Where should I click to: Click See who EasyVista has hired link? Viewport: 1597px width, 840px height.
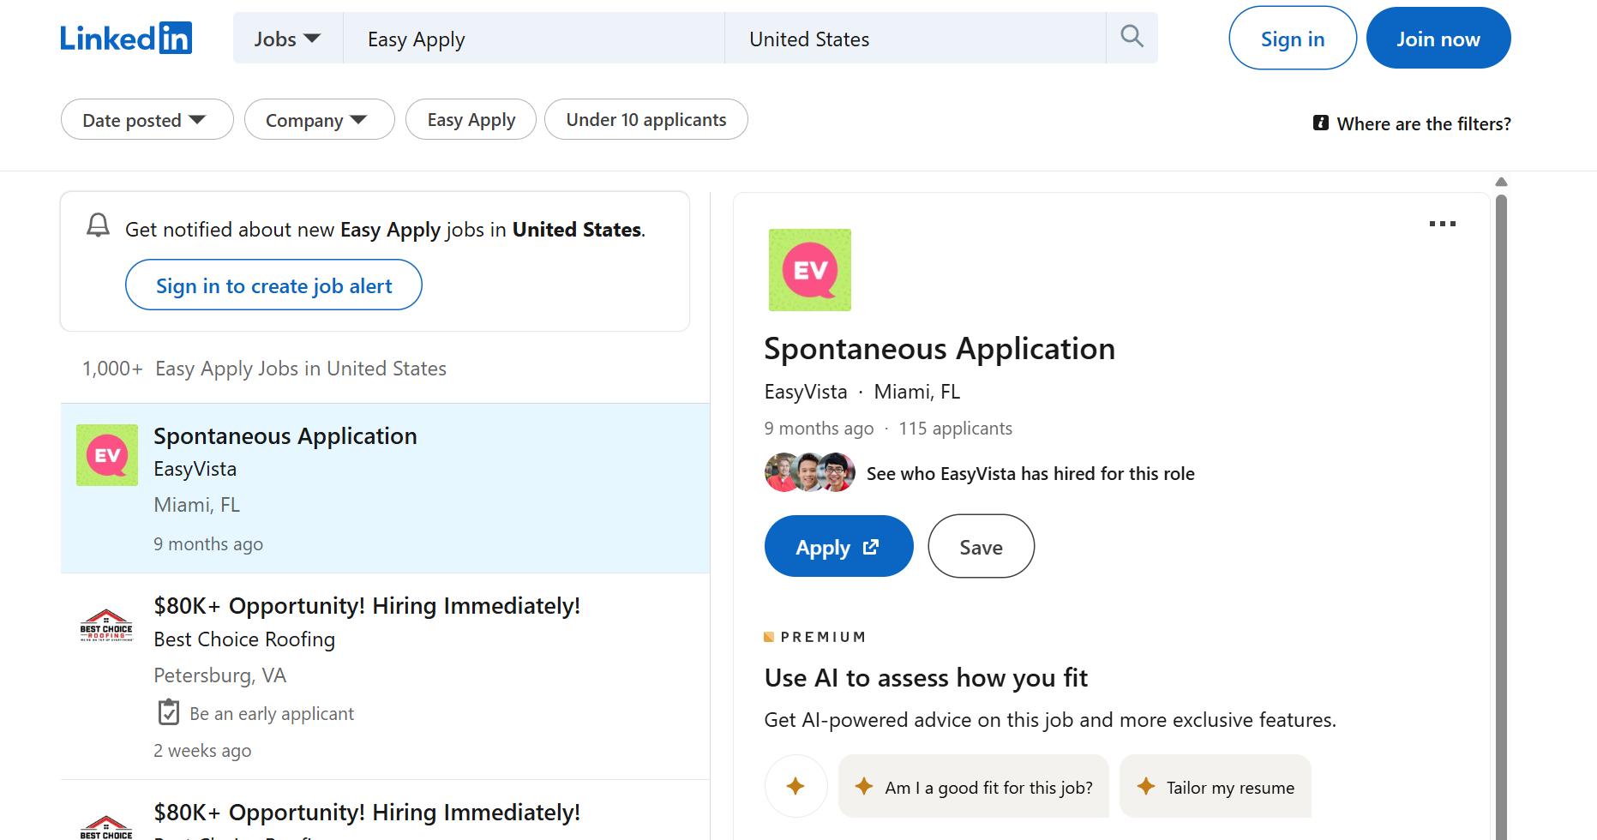1030,473
